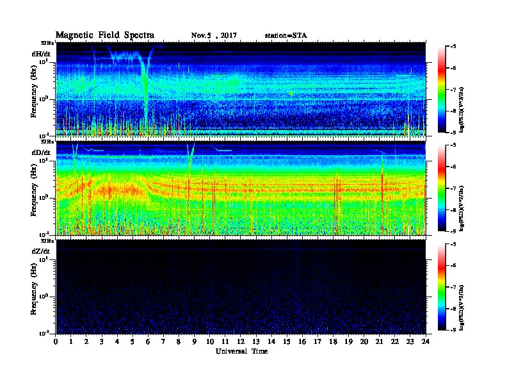Click inside the dH/dt spectrogram plot
507x392 pixels.
pos(241,89)
